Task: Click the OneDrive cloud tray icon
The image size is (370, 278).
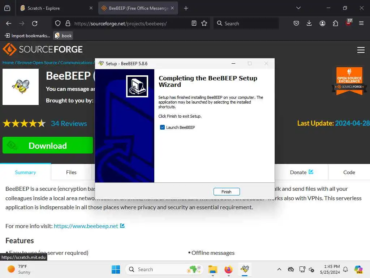Action: pos(291,269)
